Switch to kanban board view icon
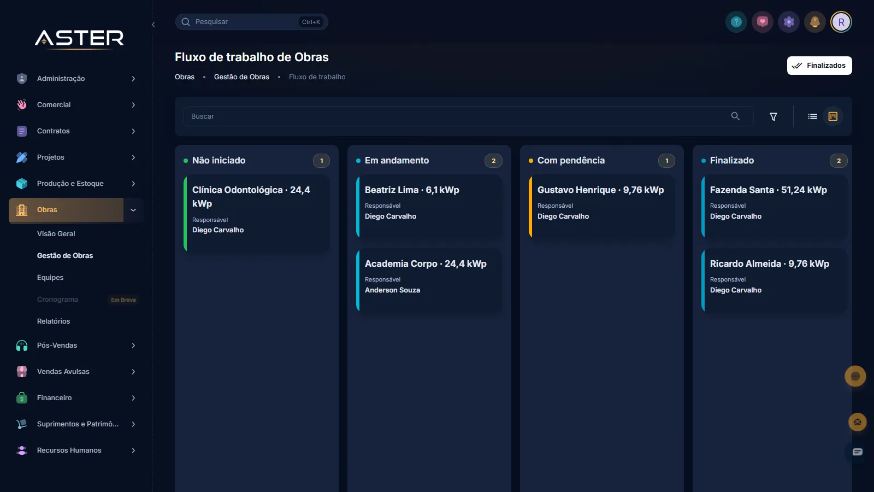874x492 pixels. [x=833, y=116]
